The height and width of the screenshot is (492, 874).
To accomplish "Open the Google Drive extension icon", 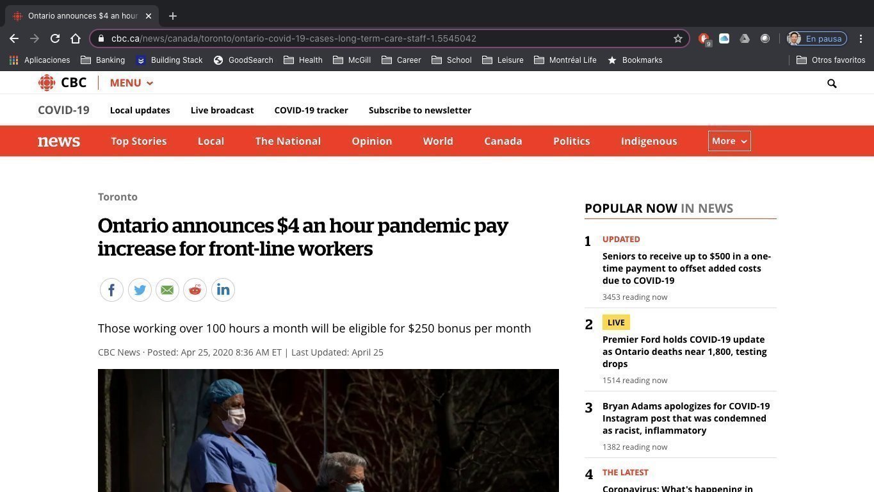I will pyautogui.click(x=745, y=38).
